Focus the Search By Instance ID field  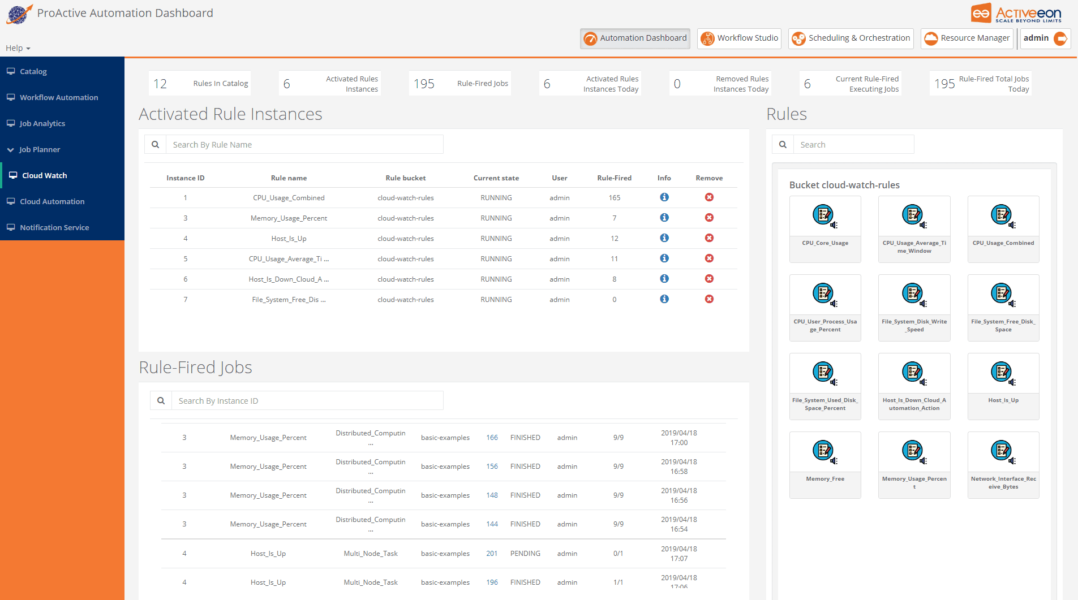point(307,401)
